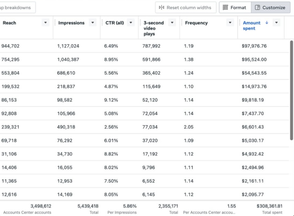Select the $97,976.76 amount cell
The height and width of the screenshot is (216, 294).
point(254,46)
